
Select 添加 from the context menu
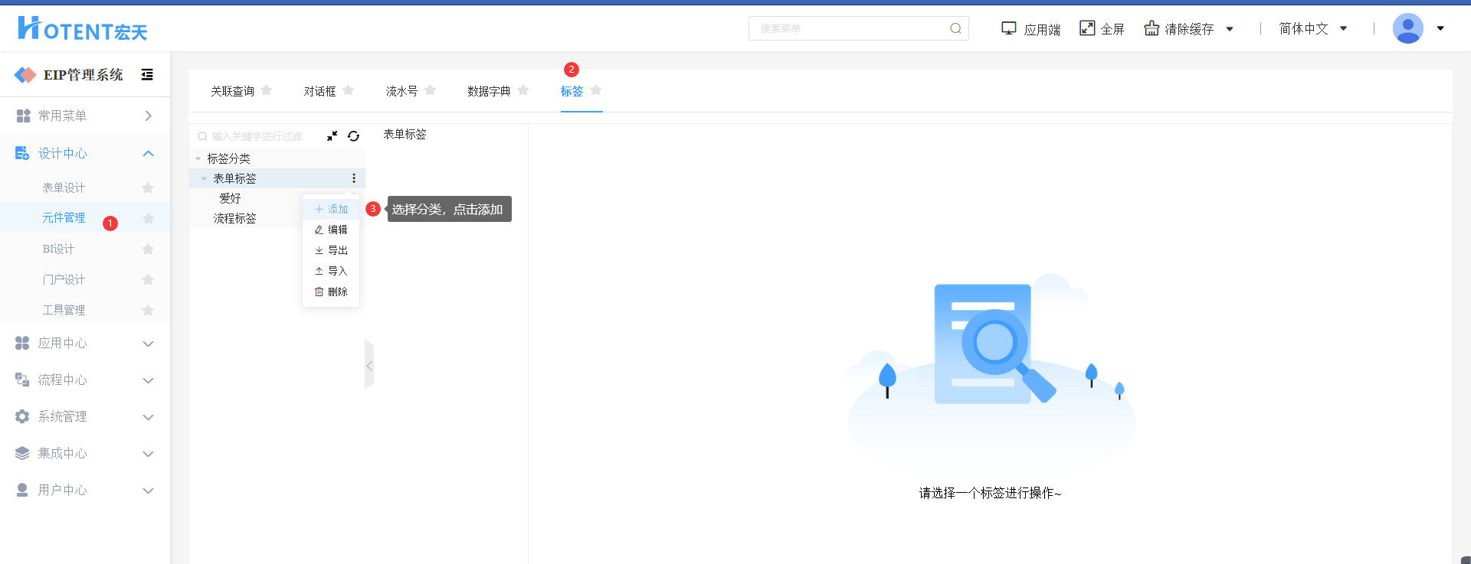pyautogui.click(x=331, y=209)
